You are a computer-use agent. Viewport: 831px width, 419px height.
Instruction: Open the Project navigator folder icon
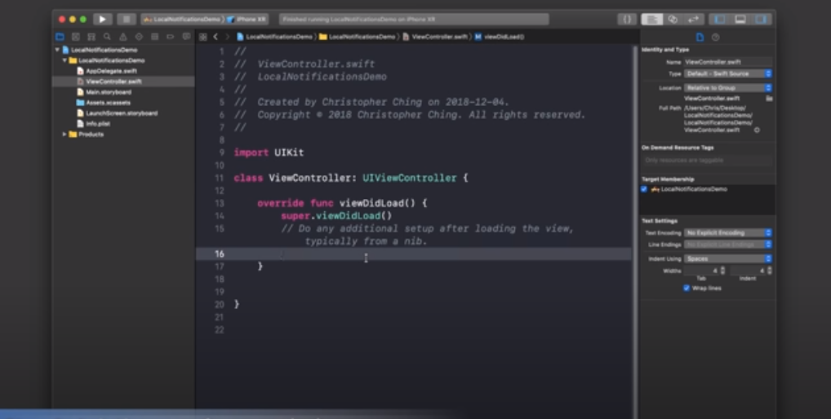tap(60, 37)
